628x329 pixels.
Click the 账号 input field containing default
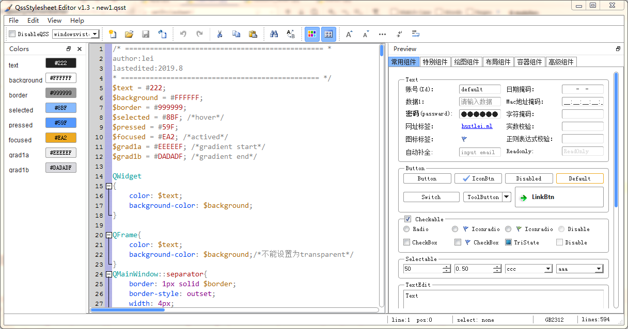480,89
